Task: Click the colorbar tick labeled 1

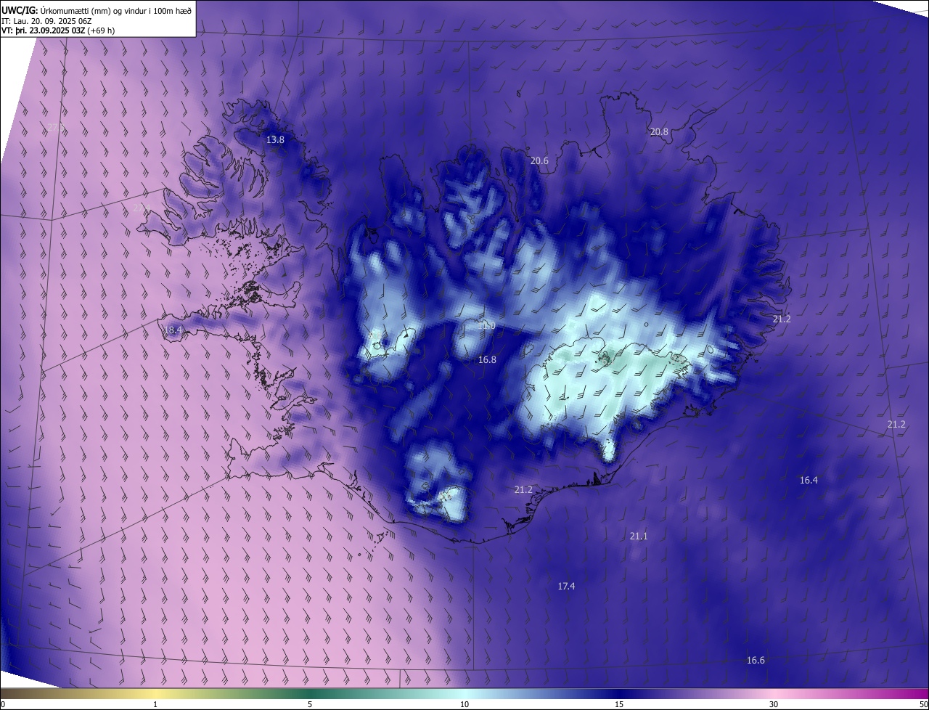Action: click(x=155, y=704)
